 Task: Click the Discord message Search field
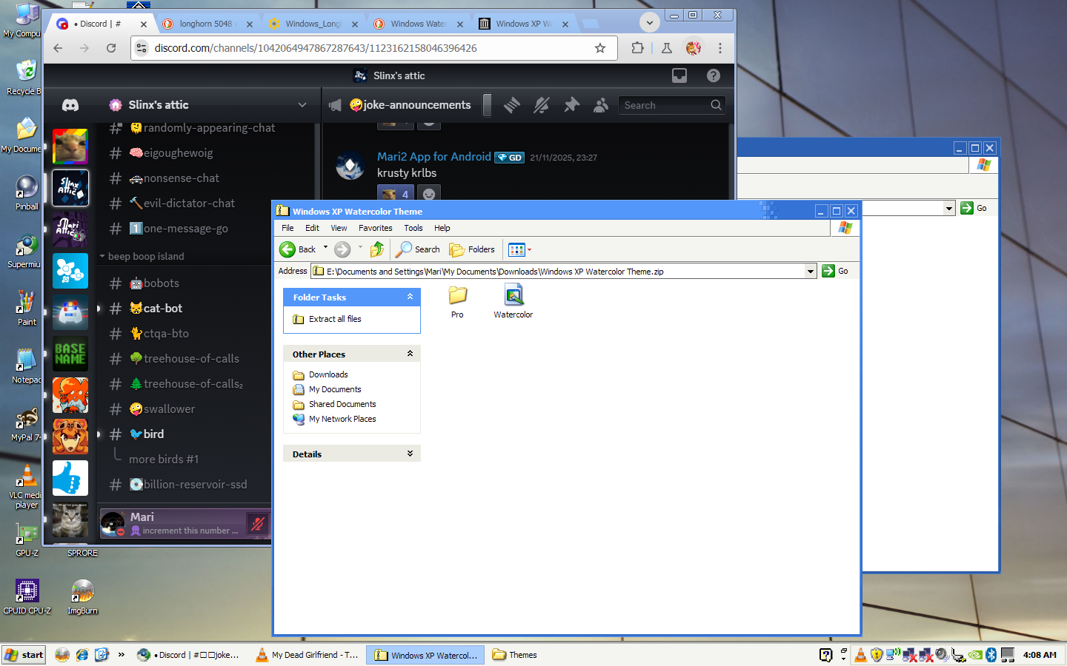point(665,105)
